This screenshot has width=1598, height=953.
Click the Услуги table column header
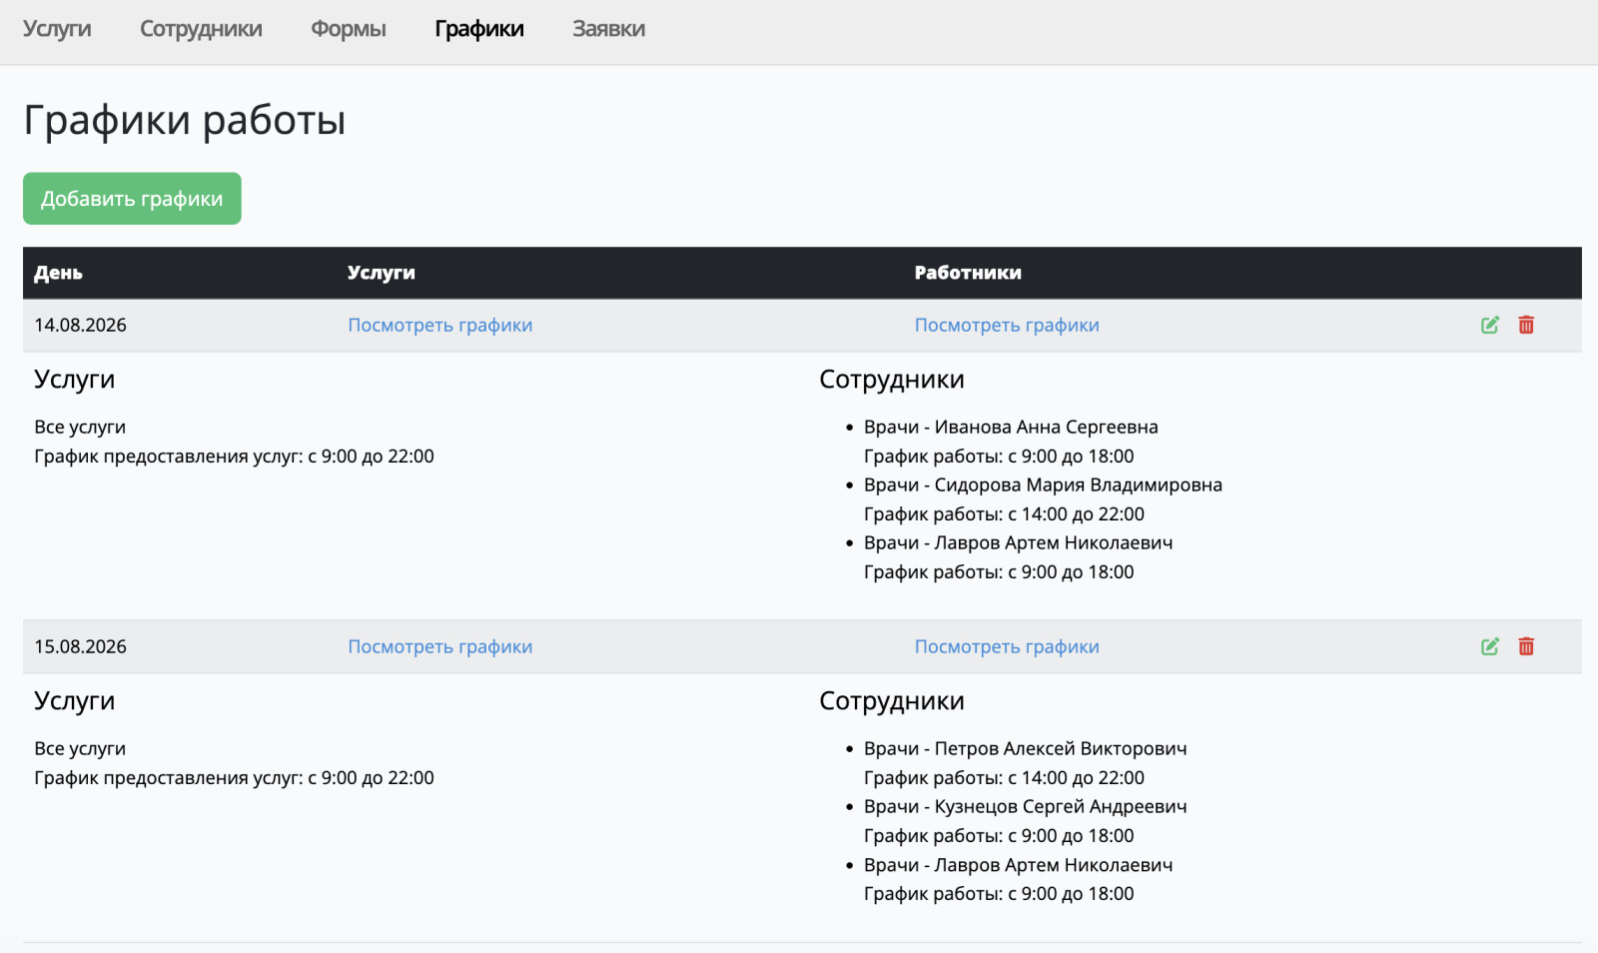pos(381,273)
